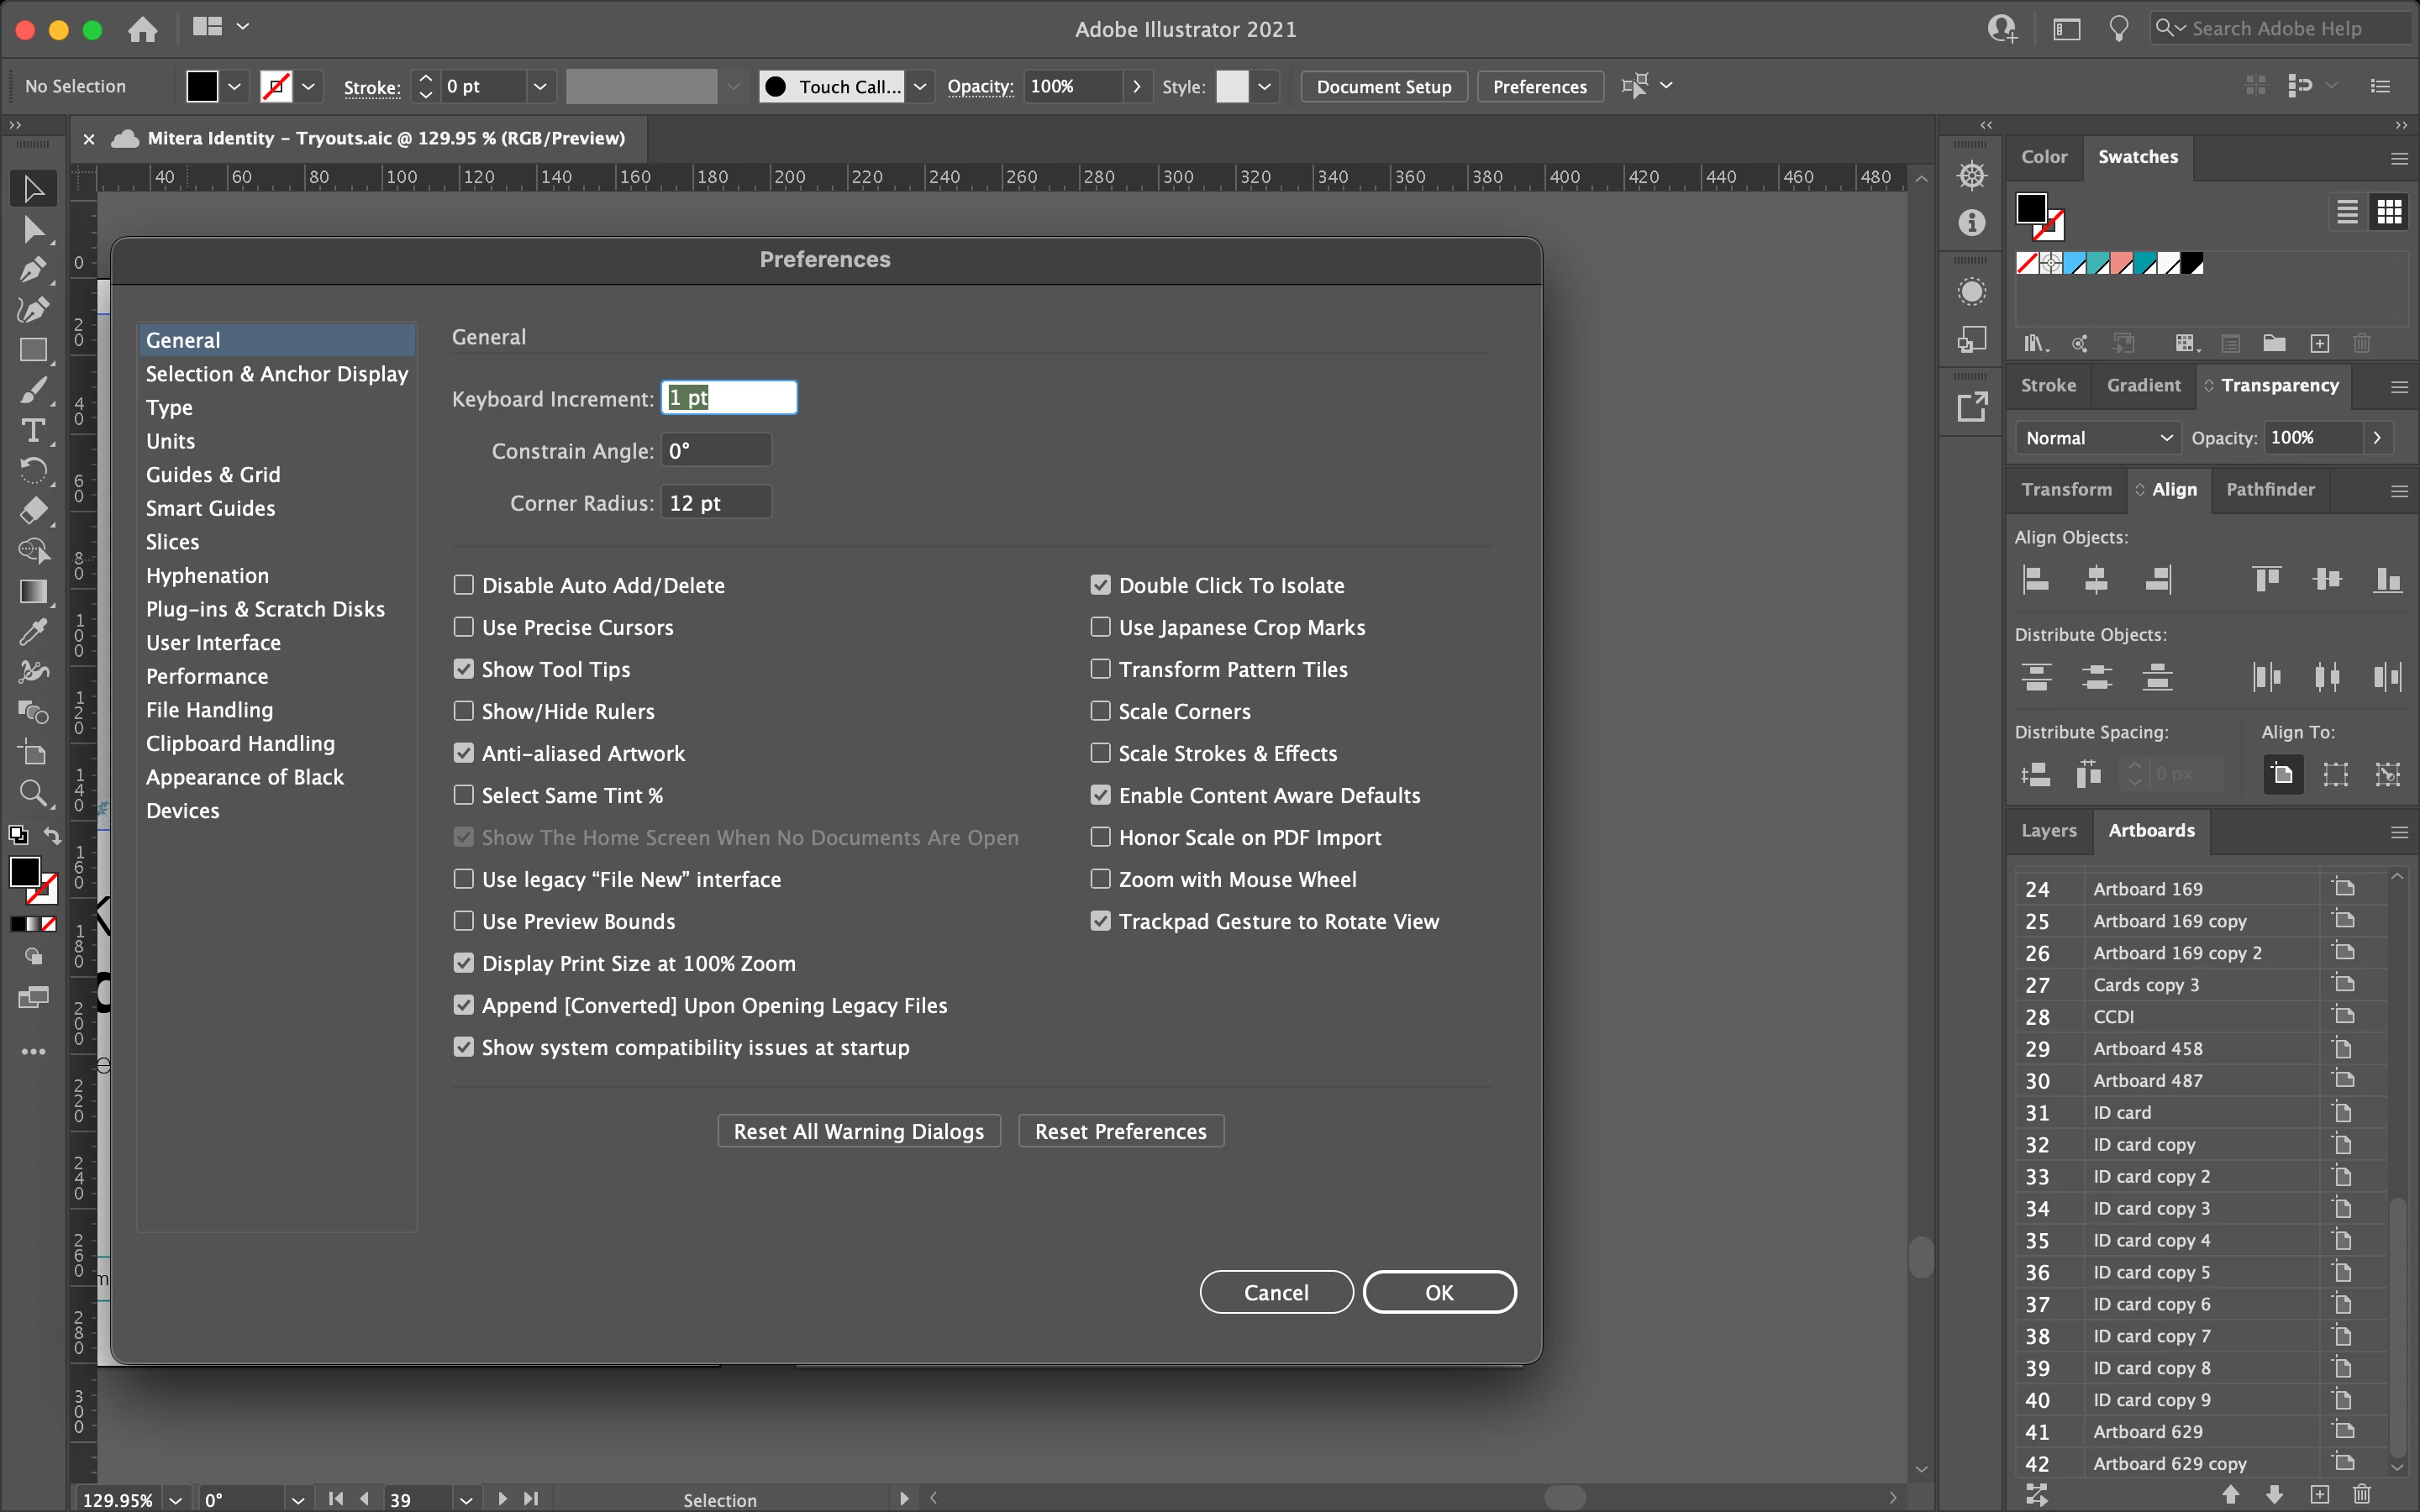Select the Zoom tool magnifier
Image resolution: width=2420 pixels, height=1512 pixels.
[32, 794]
